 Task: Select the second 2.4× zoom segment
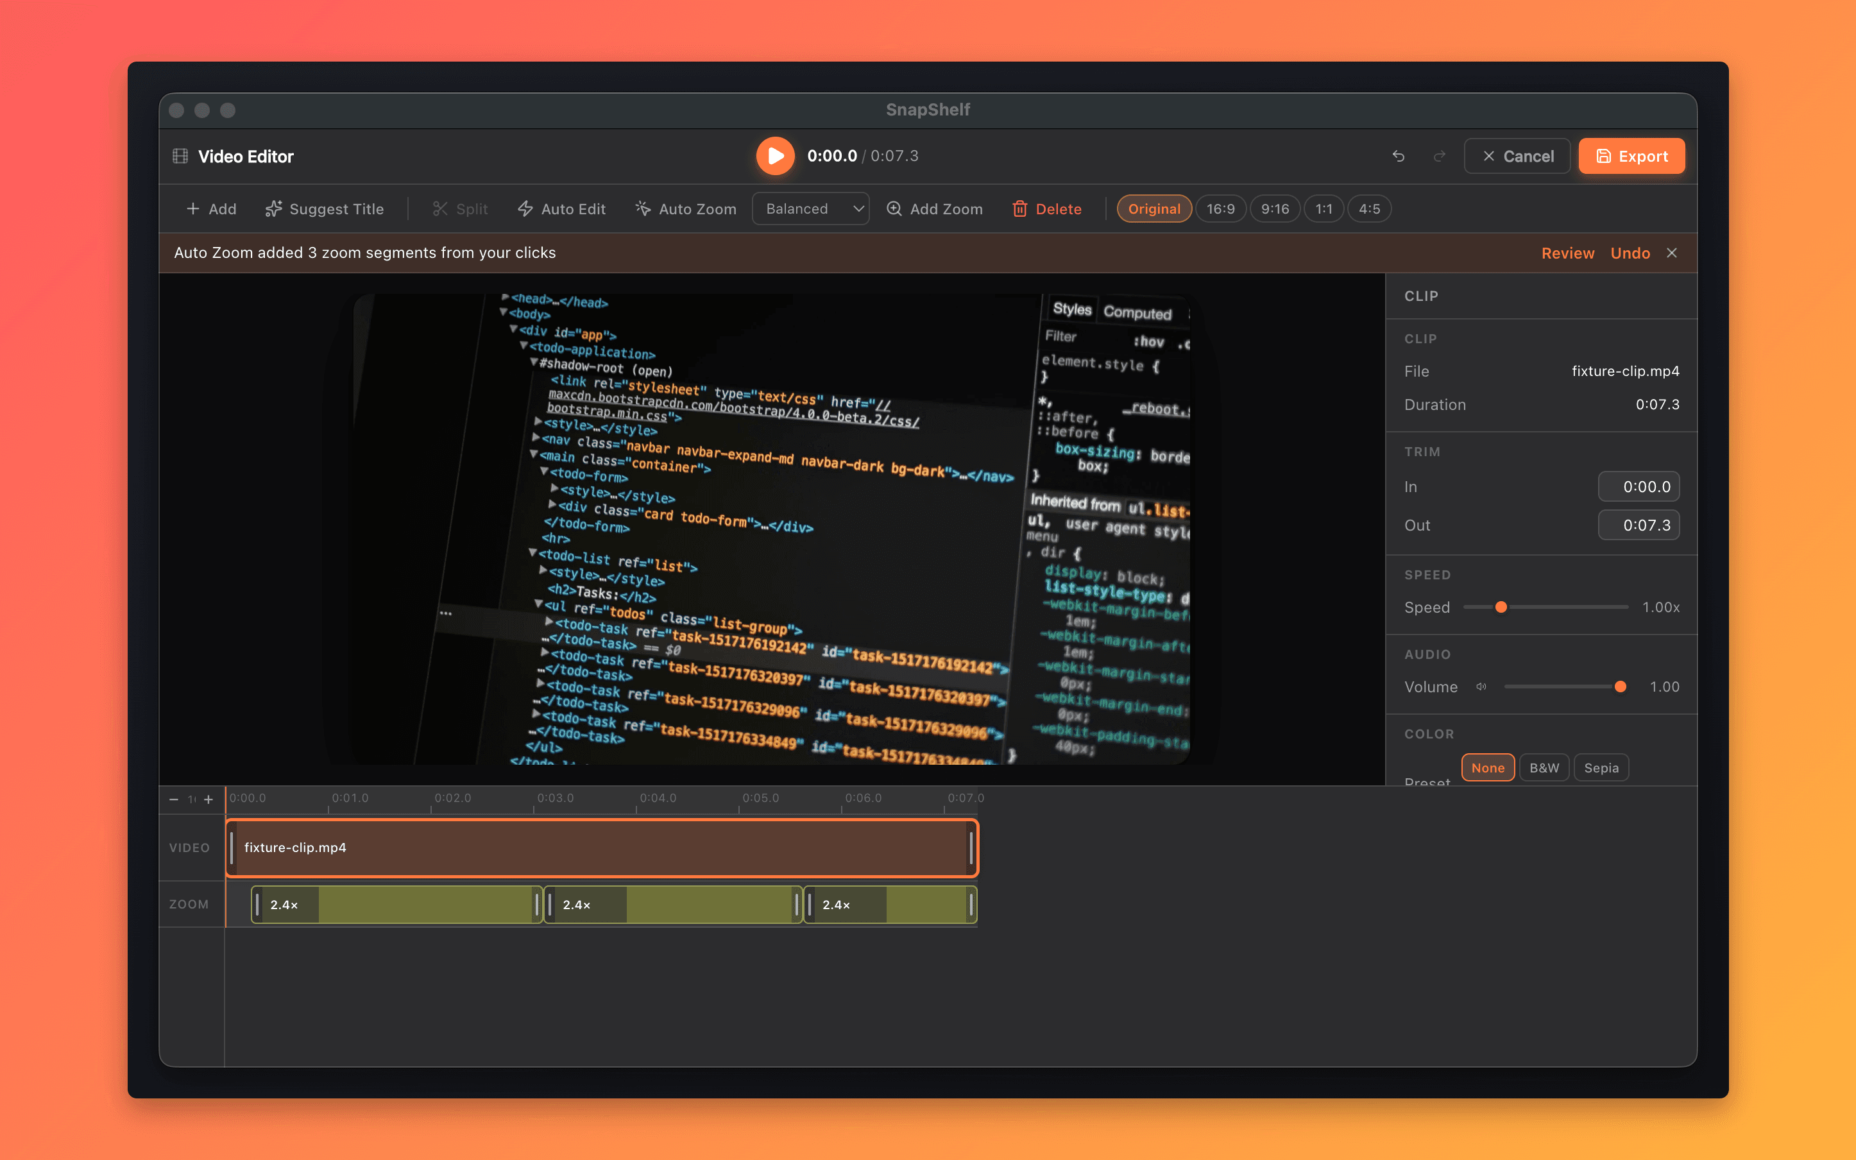coord(672,905)
